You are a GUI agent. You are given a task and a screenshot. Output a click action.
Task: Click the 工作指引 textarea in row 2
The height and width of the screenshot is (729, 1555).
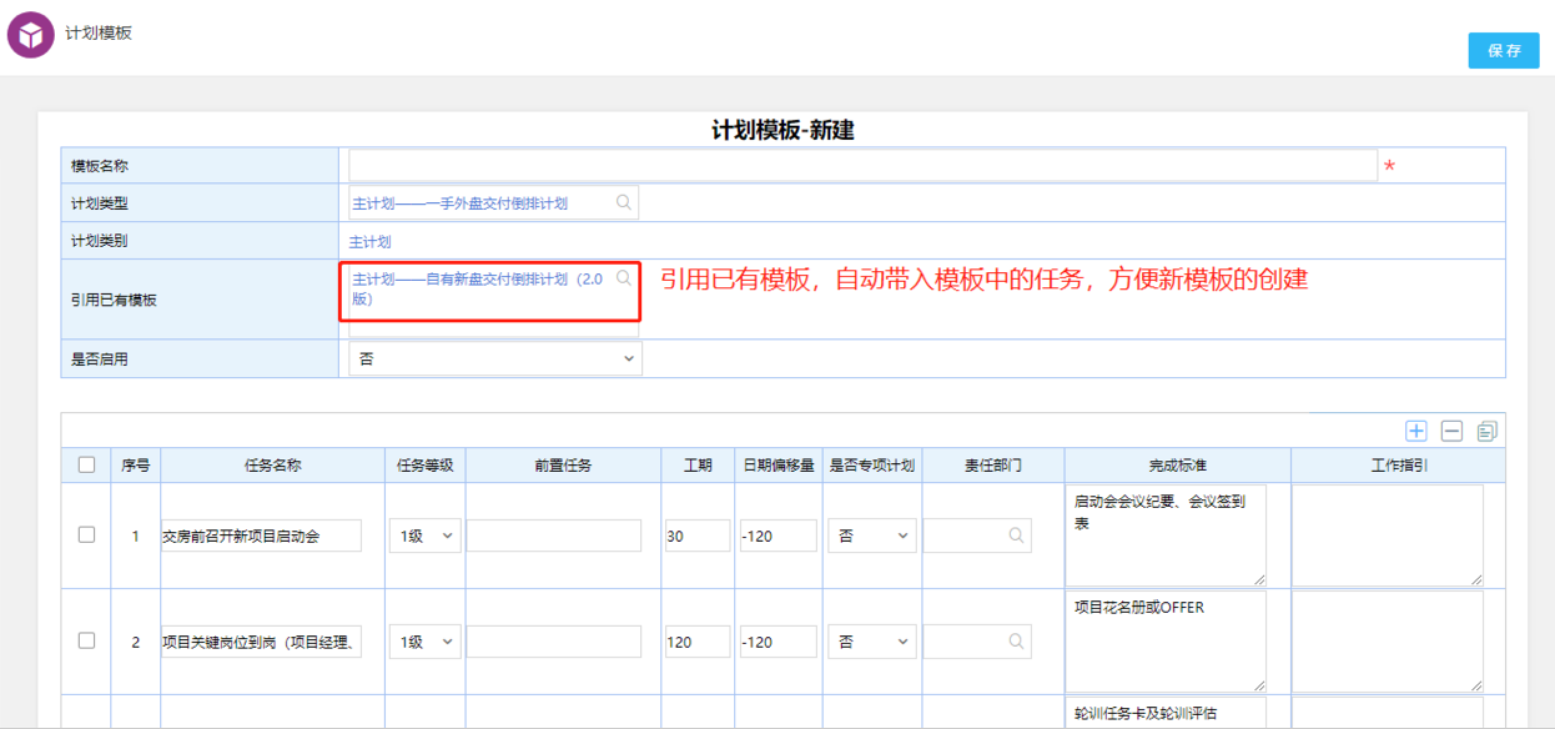coord(1387,642)
